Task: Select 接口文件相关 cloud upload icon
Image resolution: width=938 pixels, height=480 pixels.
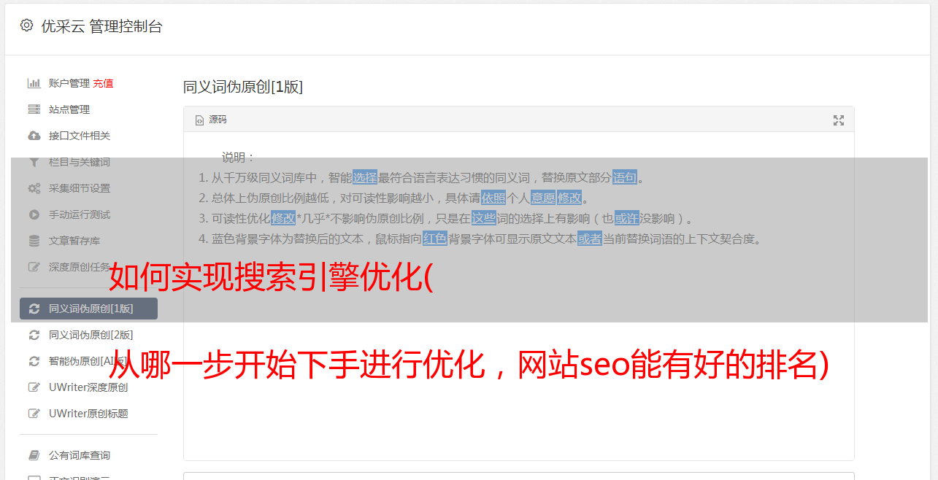Action: [34, 136]
